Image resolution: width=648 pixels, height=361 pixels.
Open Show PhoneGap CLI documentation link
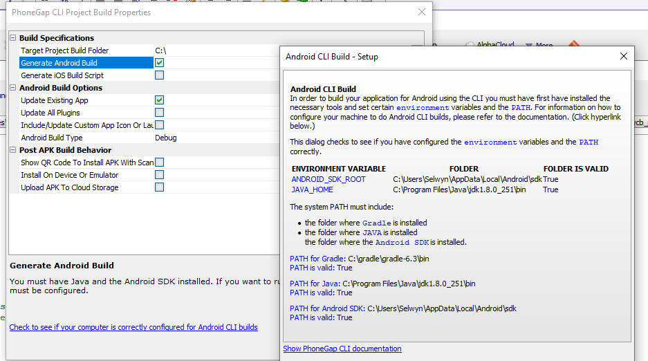pyautogui.click(x=342, y=349)
